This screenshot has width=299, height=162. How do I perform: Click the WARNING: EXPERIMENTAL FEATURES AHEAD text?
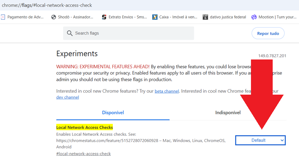pos(103,67)
